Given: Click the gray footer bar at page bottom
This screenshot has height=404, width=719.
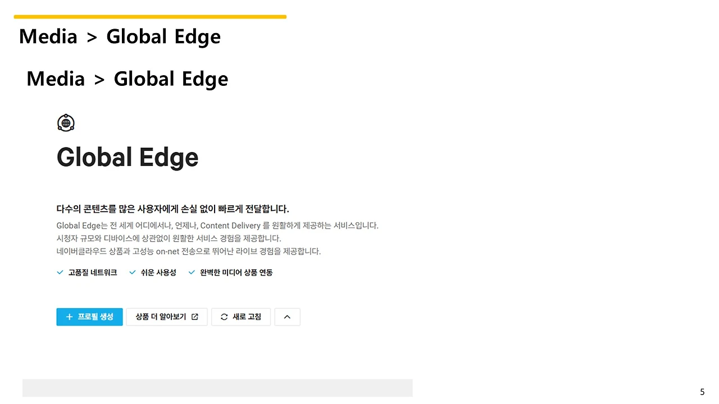Looking at the screenshot, I should pyautogui.click(x=217, y=388).
